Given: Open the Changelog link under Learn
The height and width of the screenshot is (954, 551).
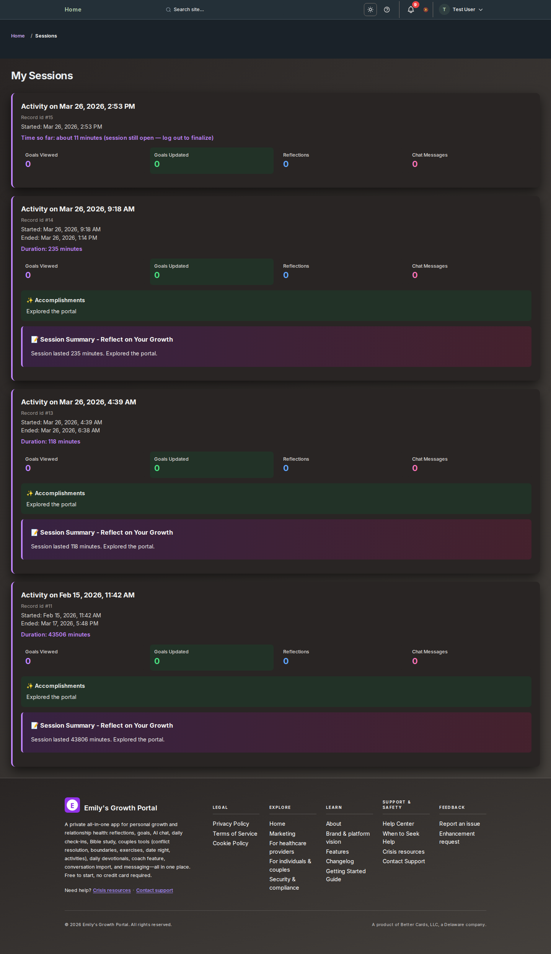Looking at the screenshot, I should click(x=340, y=861).
